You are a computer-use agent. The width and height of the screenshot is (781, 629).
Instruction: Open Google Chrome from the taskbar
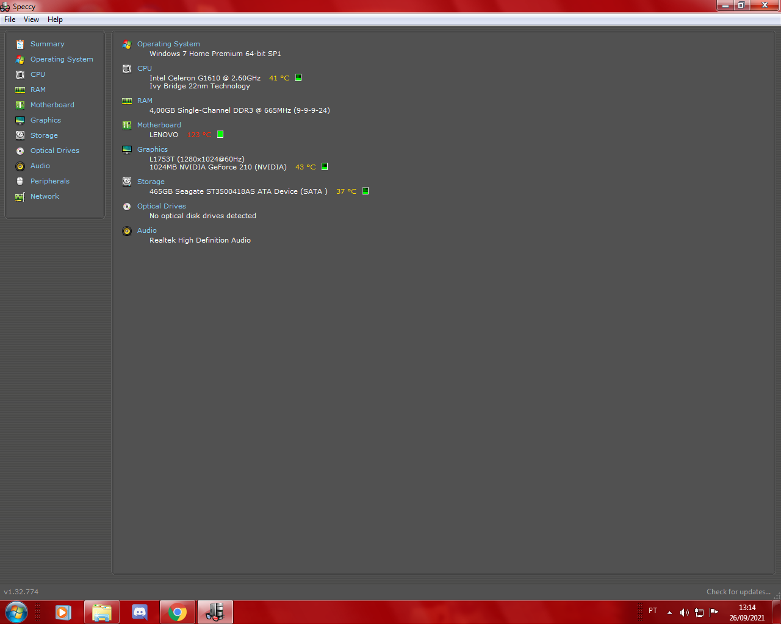[x=178, y=612]
